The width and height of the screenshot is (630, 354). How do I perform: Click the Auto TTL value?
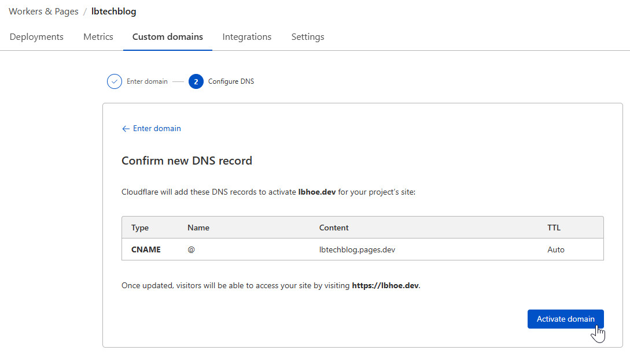pyautogui.click(x=556, y=249)
